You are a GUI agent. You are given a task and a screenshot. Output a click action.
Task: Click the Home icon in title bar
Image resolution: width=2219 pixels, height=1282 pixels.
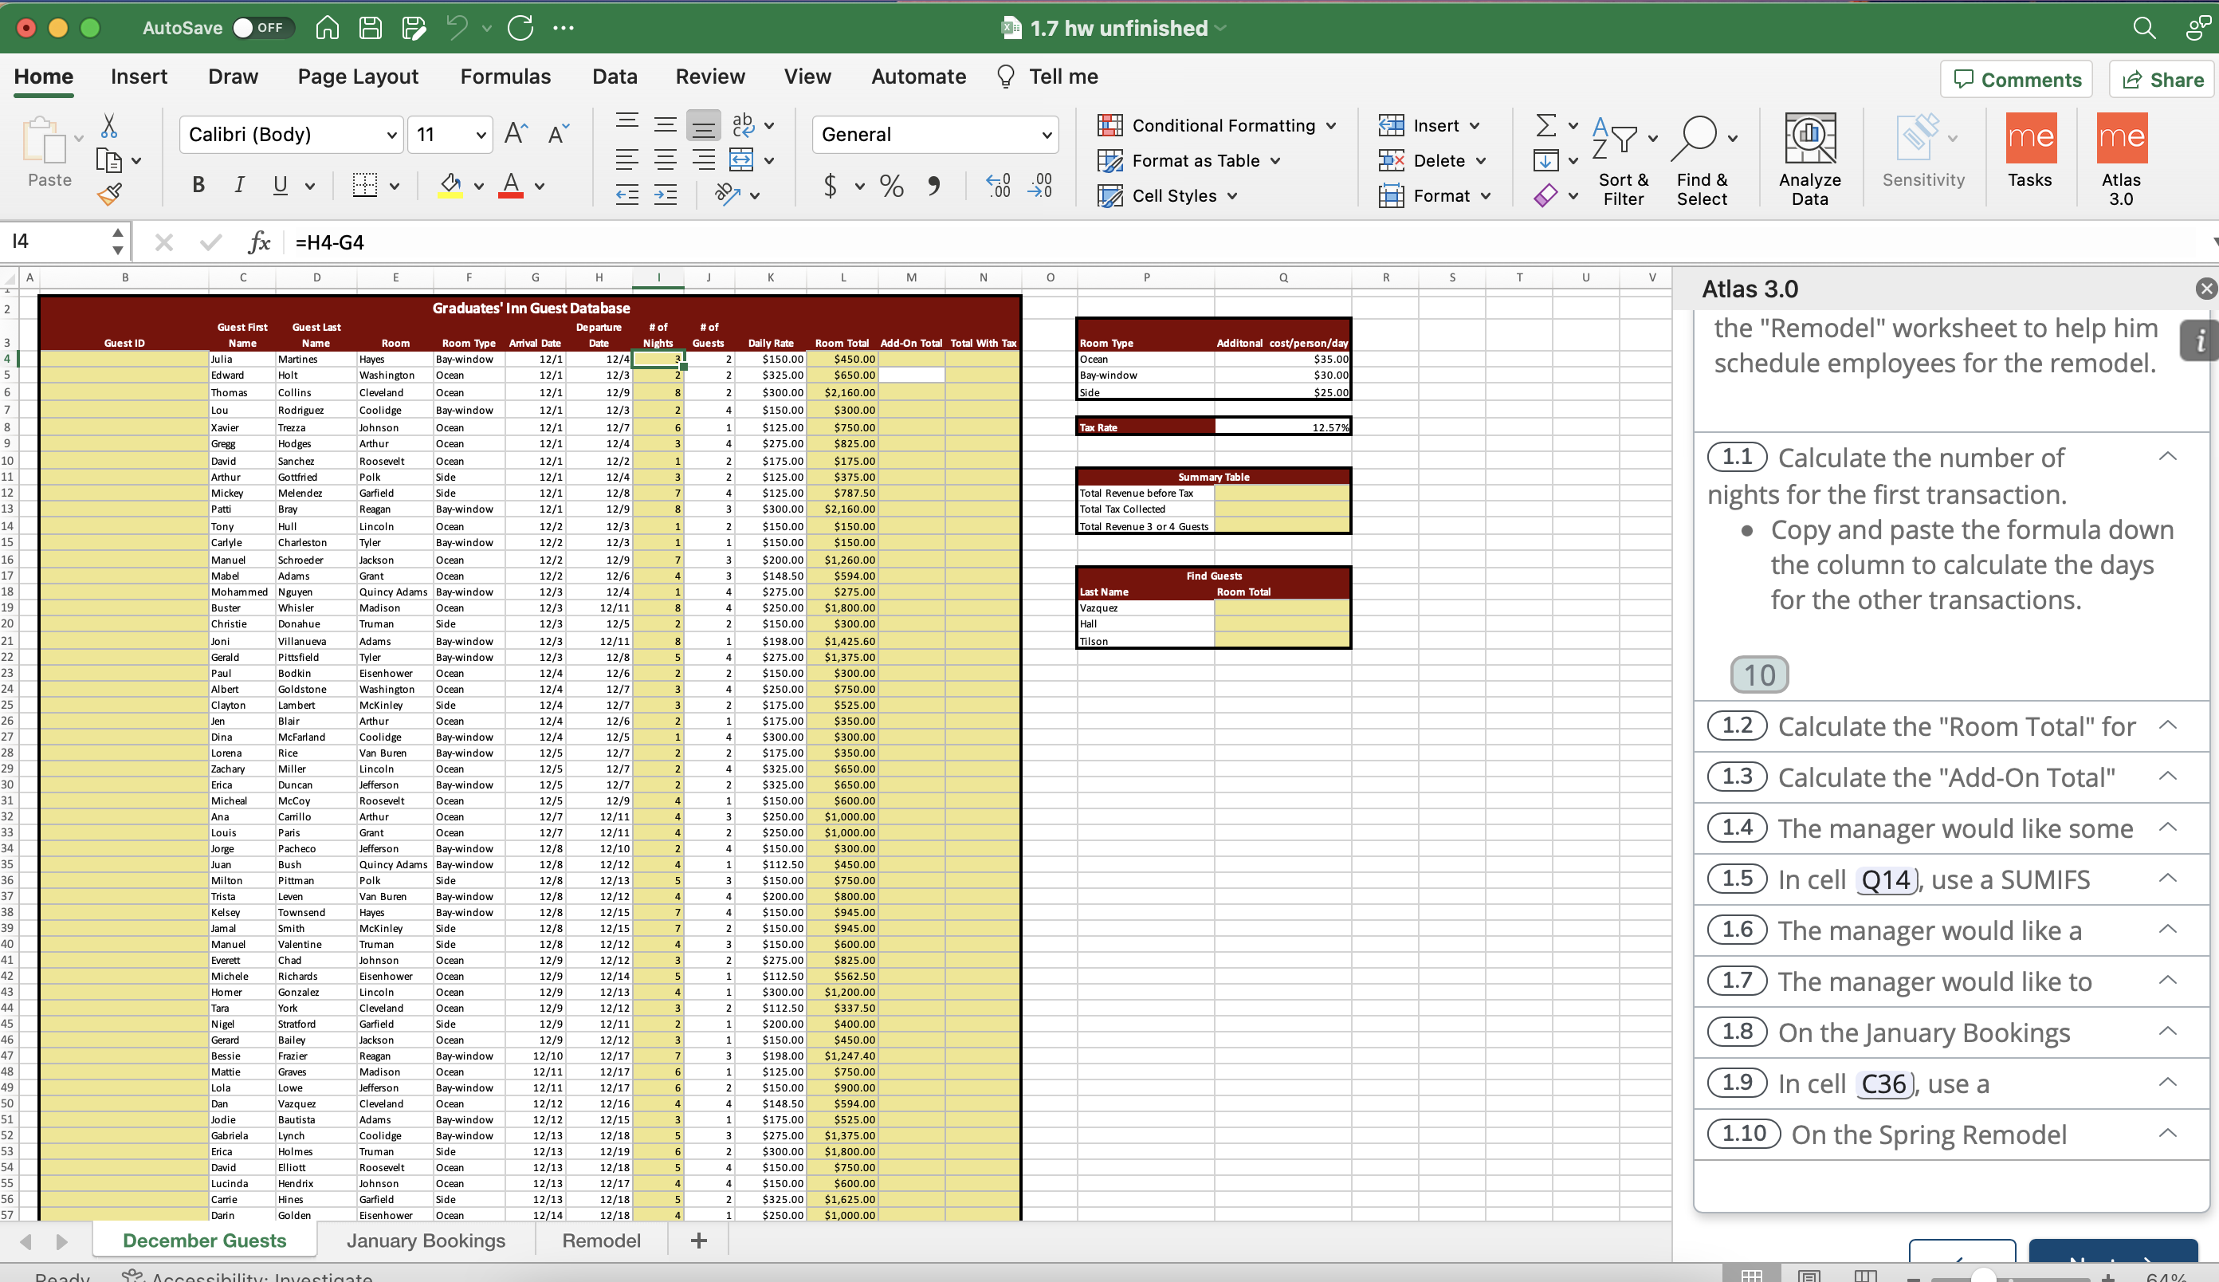click(327, 28)
